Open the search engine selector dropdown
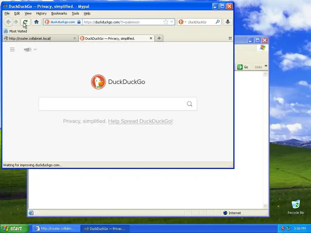 tap(182, 22)
